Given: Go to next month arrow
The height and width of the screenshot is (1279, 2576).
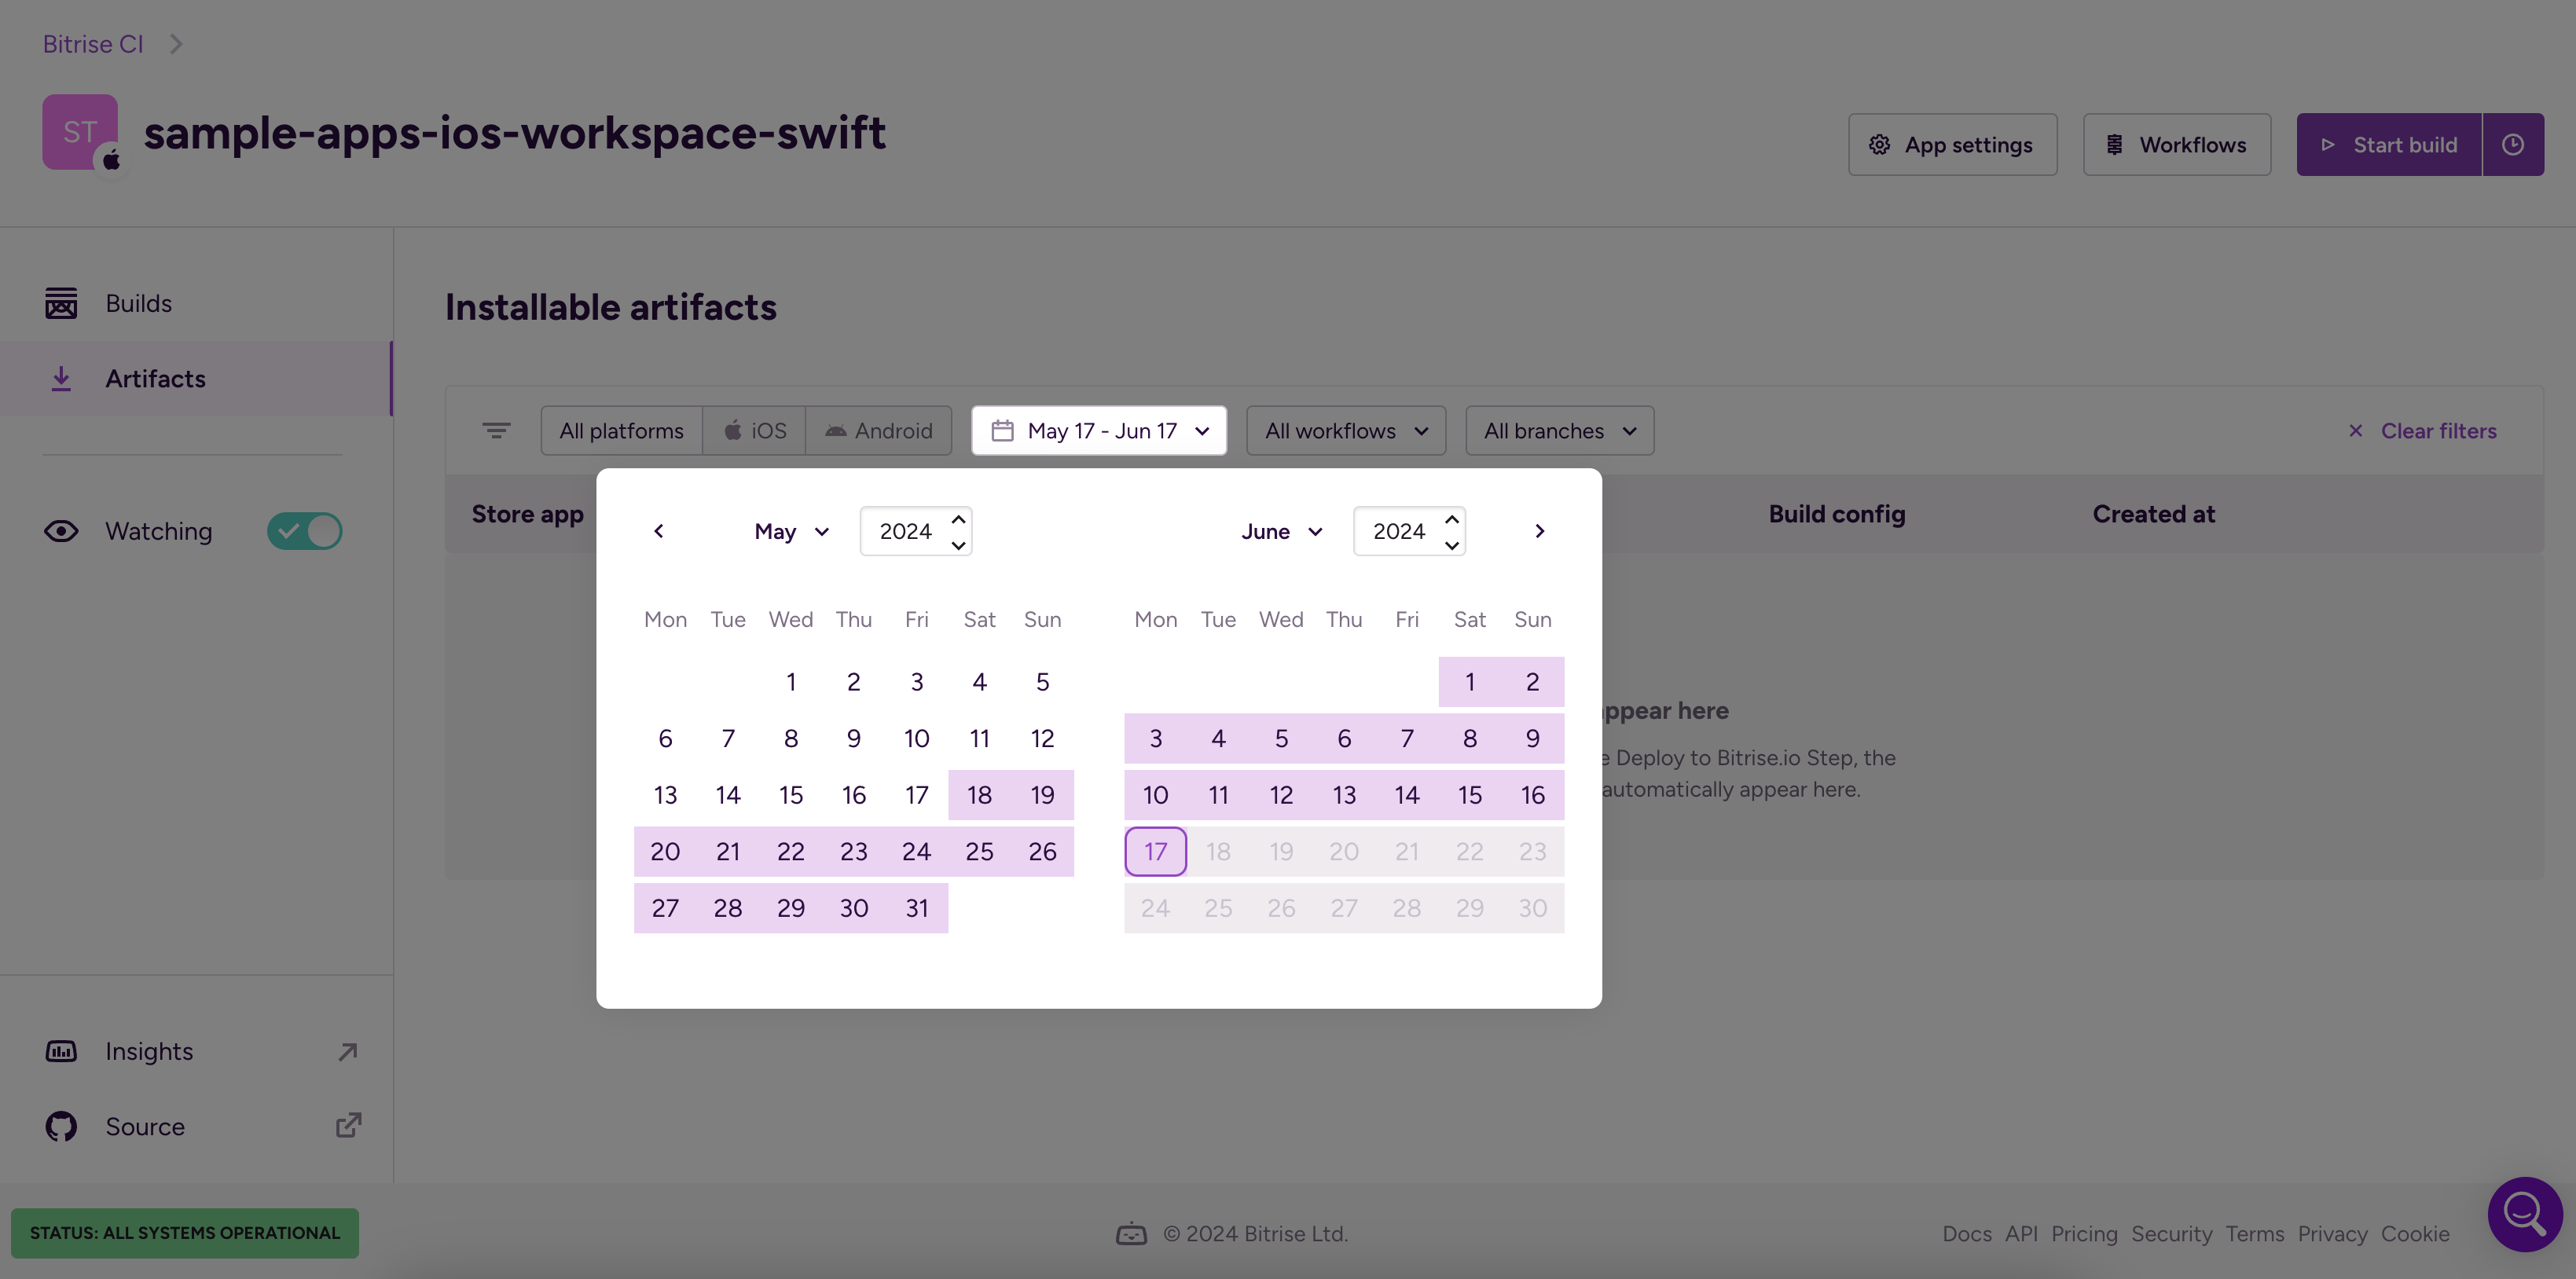Looking at the screenshot, I should click(1540, 531).
